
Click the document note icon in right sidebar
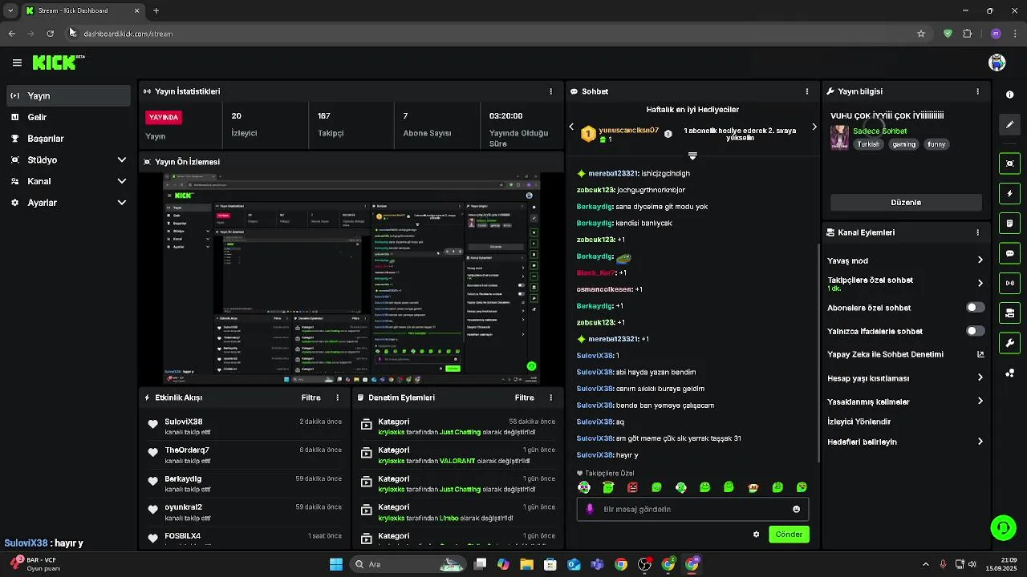coord(1009,224)
